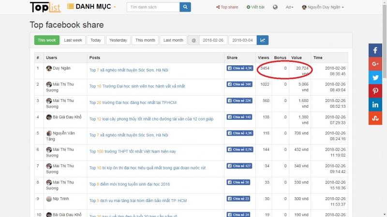Click the globe language icon

[x=275, y=7]
